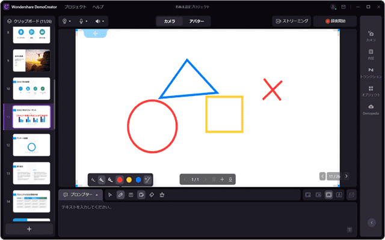385x240 pixels.
Task: Open the user account icon
Action: [333, 7]
